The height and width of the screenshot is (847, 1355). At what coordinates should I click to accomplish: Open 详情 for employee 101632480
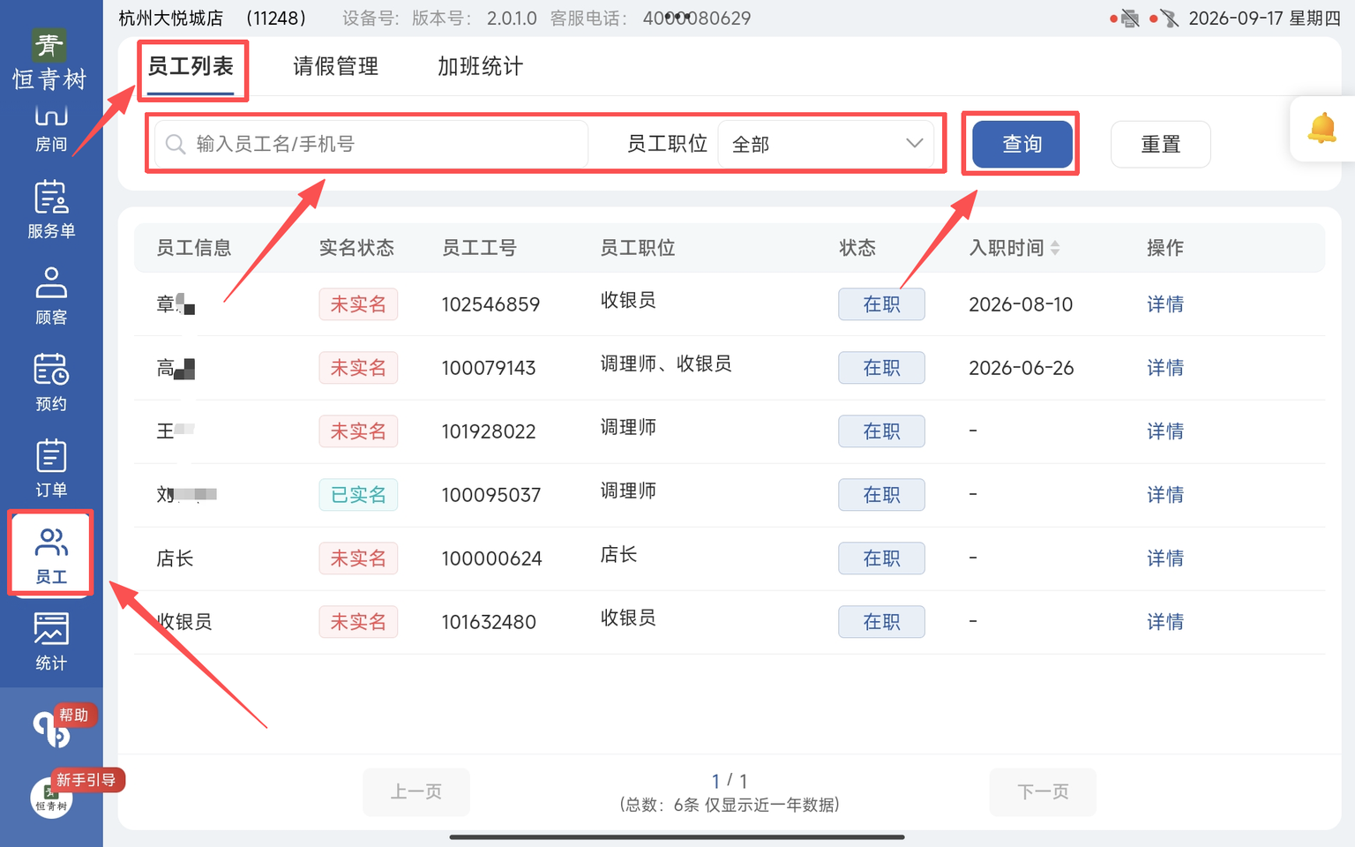pyautogui.click(x=1164, y=622)
